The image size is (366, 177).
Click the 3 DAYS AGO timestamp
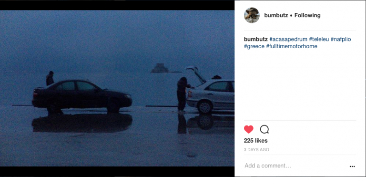coord(256,150)
